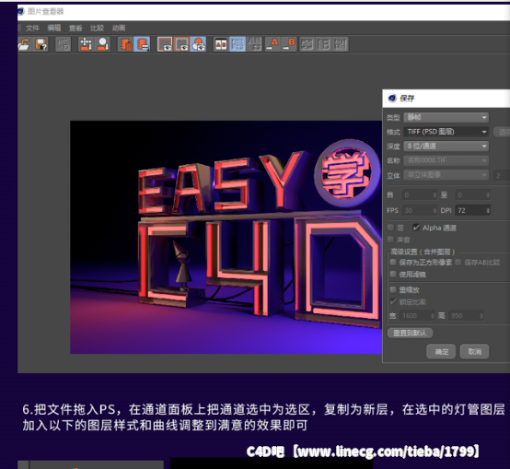
Task: Set image as A icon
Action: pyautogui.click(x=272, y=44)
